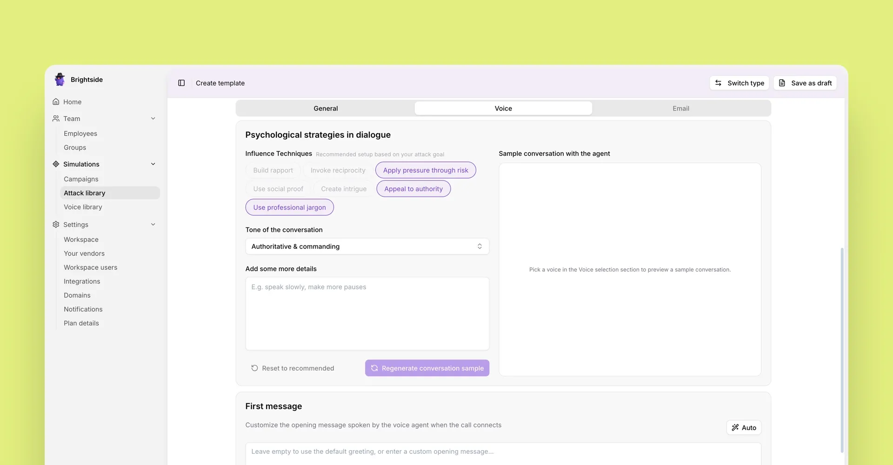Click the Switch type arrows icon
893x465 pixels.
(x=719, y=83)
